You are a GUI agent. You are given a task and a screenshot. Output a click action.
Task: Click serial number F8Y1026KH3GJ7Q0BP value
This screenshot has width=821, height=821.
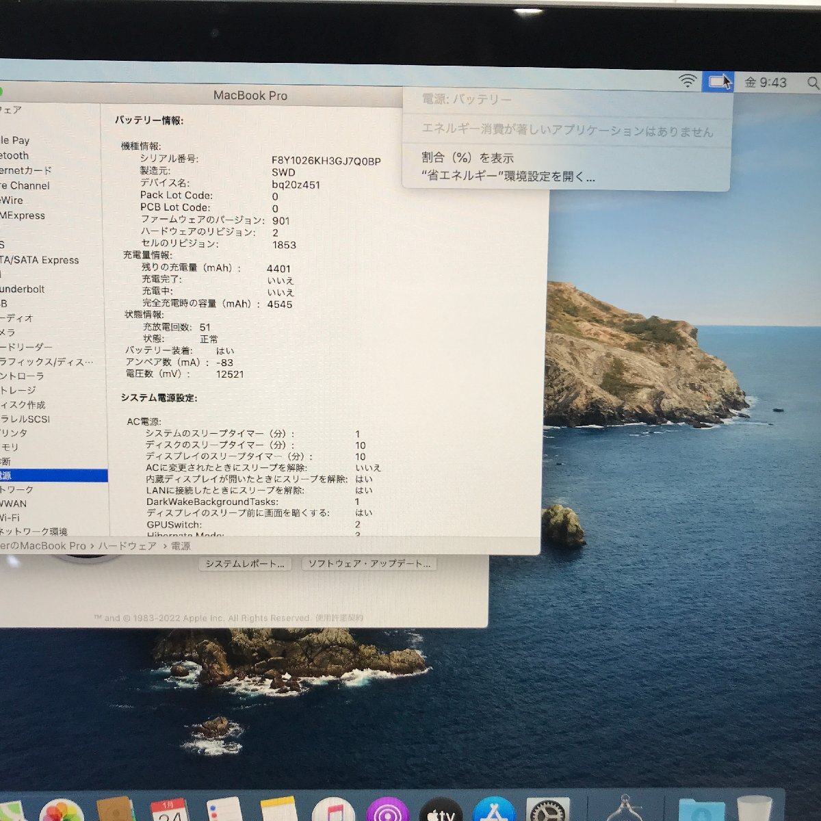326,161
